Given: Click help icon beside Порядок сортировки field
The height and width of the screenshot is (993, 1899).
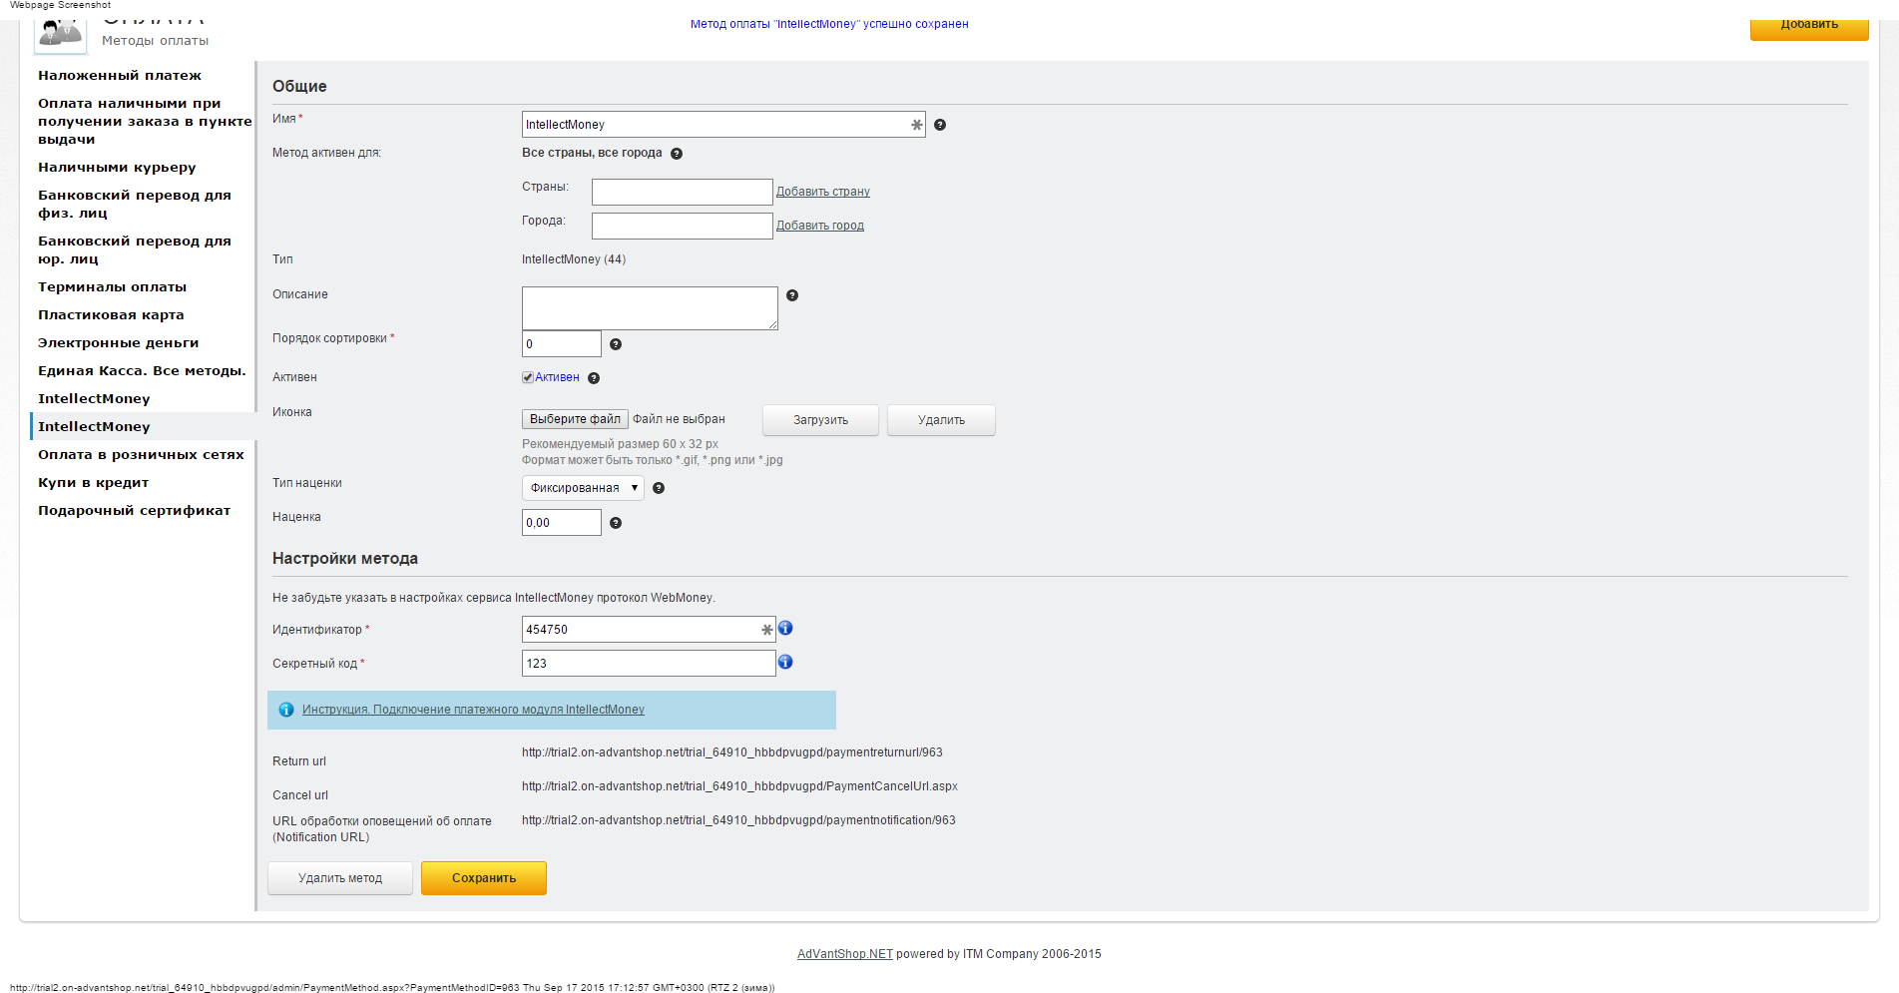Looking at the screenshot, I should pos(616,344).
